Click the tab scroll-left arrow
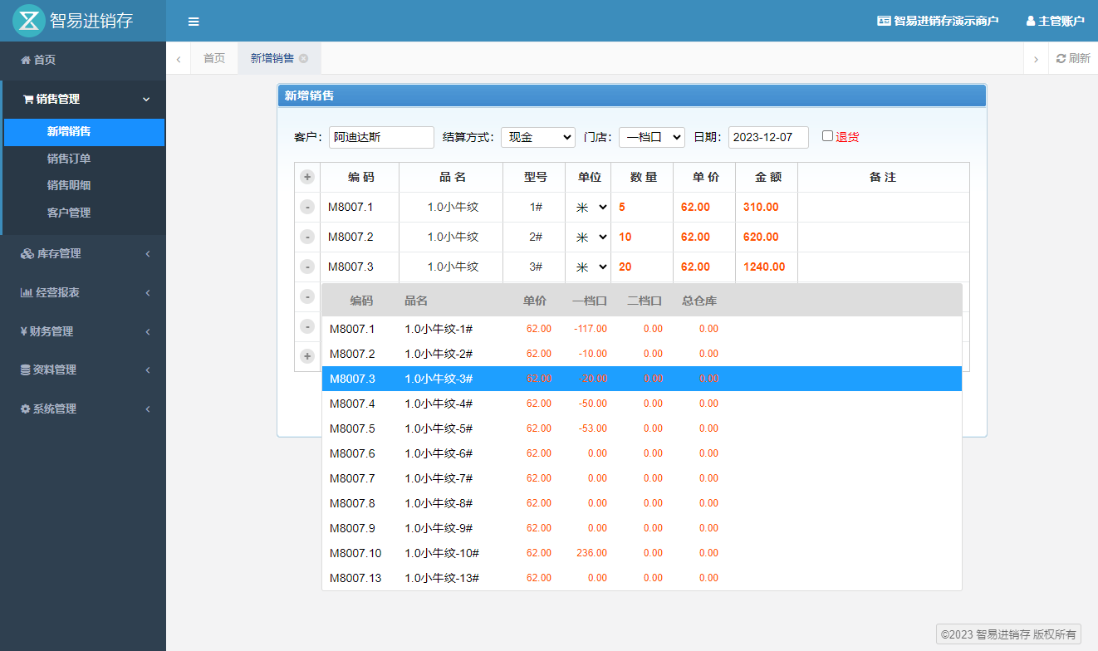Viewport: 1098px width, 651px height. click(x=179, y=59)
